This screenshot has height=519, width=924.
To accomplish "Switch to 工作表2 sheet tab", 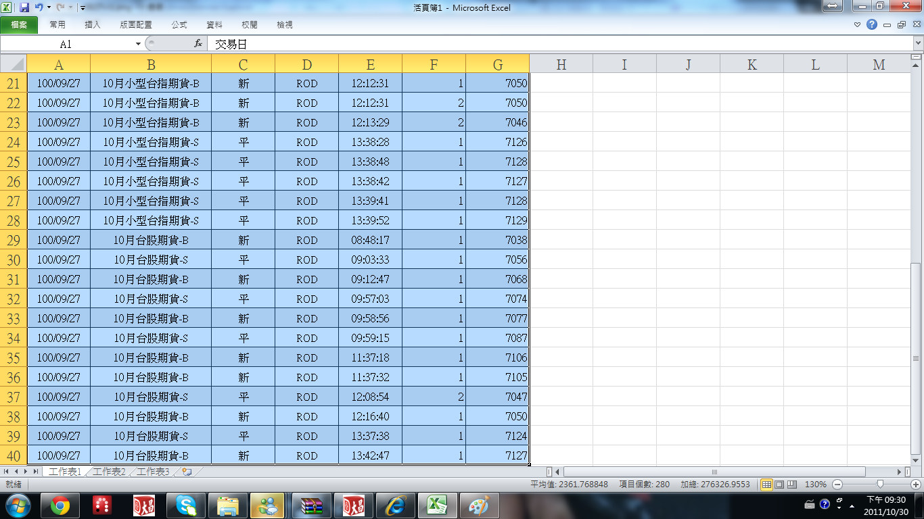I will tap(109, 472).
